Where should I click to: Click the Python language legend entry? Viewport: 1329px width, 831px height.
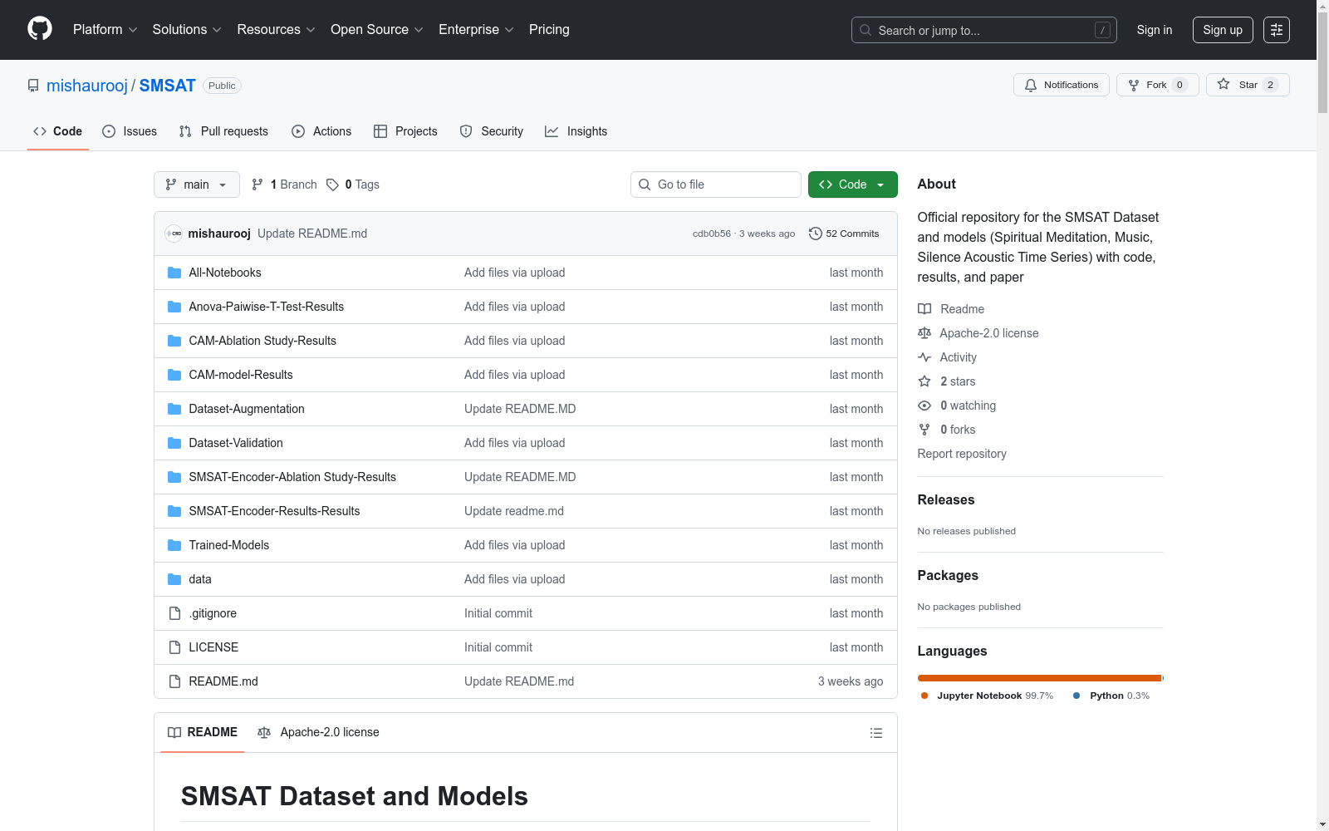tap(1111, 696)
